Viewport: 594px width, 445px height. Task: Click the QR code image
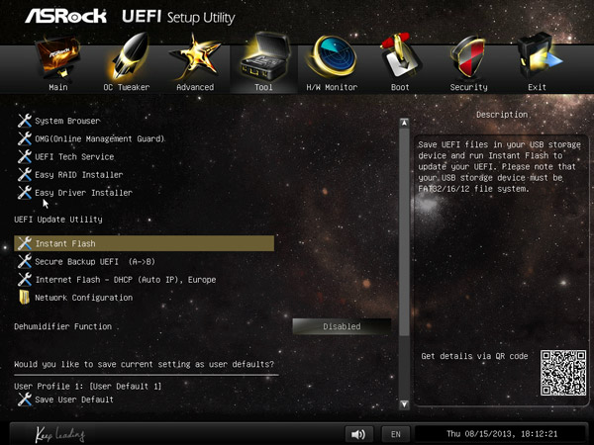tap(563, 373)
